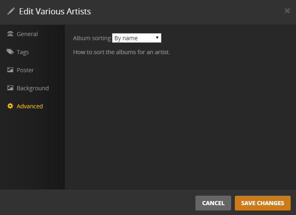Image resolution: width=296 pixels, height=215 pixels.
Task: Click the image icon next to Background
Action: click(x=10, y=88)
